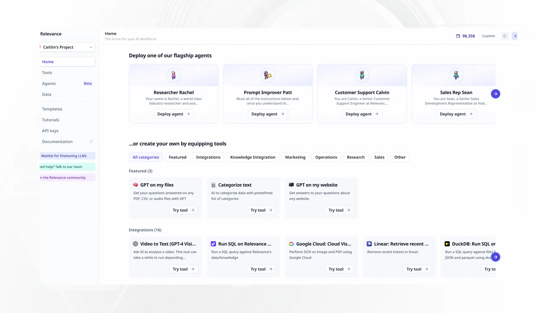
Task: Click Customer Support Calvin's avatar icon
Action: pos(362,75)
